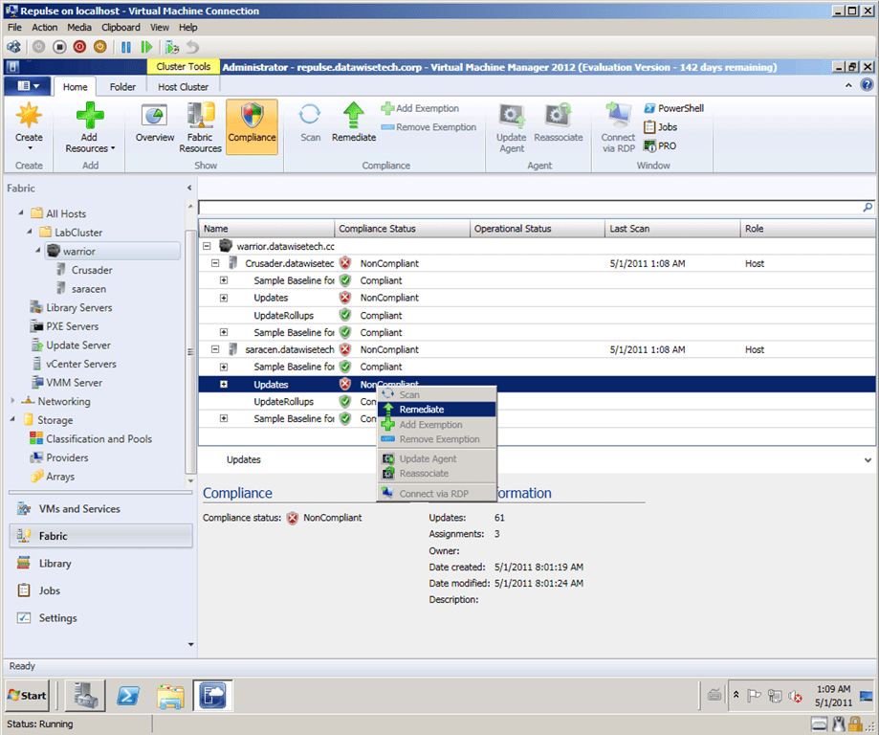Collapse the Crusader.datawisetech host row

[215, 263]
